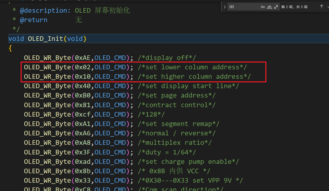The image size is (329, 191).
Task: Click the "/*set higher column address*/" comment
Action: (x=194, y=77)
